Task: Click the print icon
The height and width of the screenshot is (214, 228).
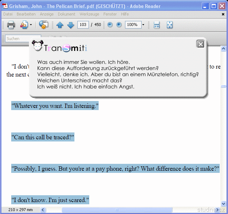Action: (11, 25)
